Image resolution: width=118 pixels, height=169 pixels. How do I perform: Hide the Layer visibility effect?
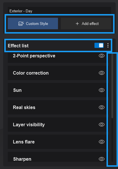(102, 125)
